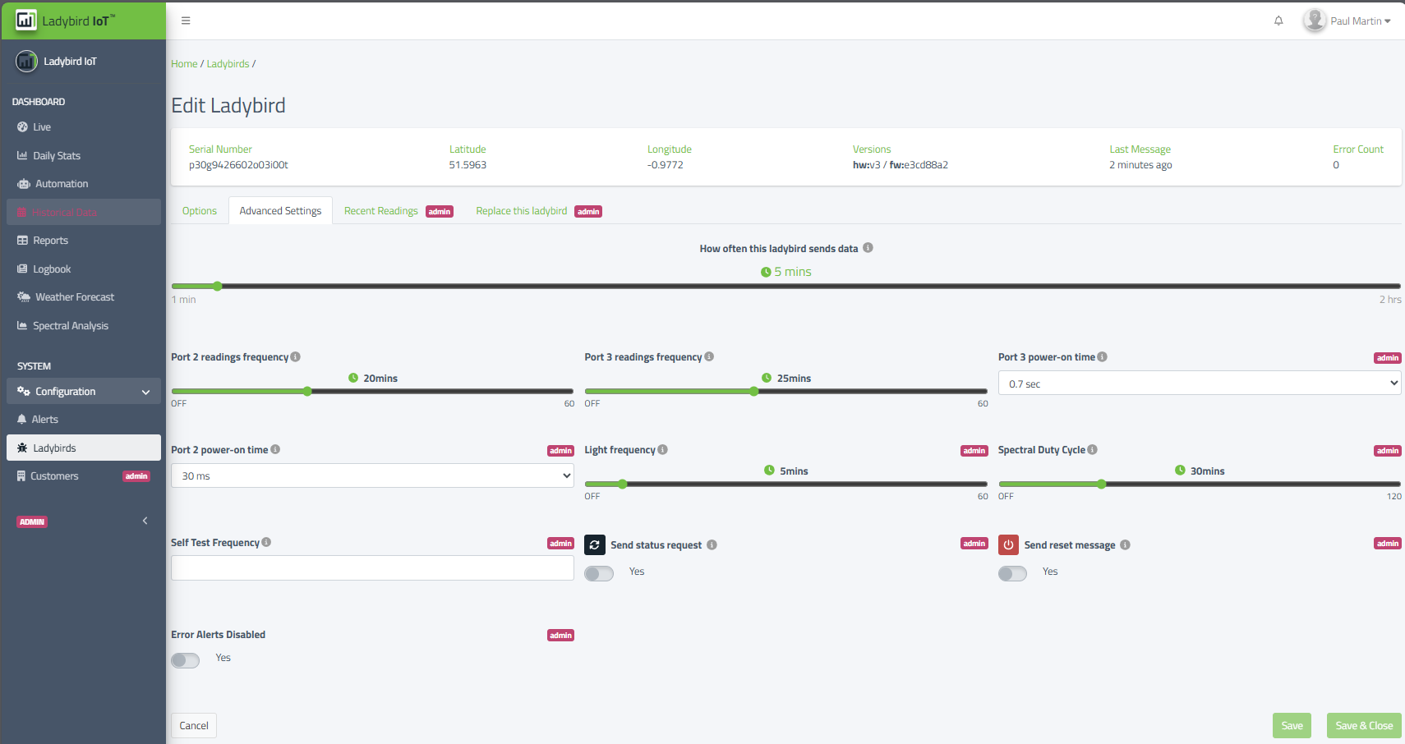Click the Self Test Frequency input field
The height and width of the screenshot is (744, 1405).
(371, 568)
